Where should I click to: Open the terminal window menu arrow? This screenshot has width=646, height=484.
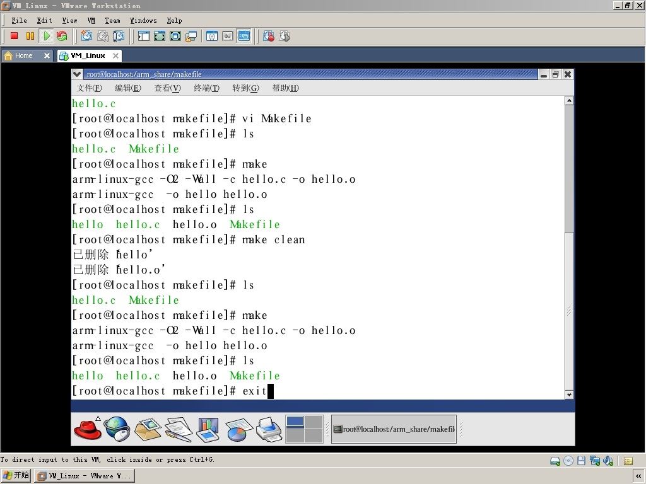point(76,74)
